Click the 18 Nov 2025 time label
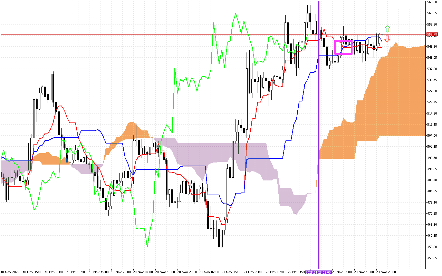This screenshot has width=442, height=276. click(10, 272)
